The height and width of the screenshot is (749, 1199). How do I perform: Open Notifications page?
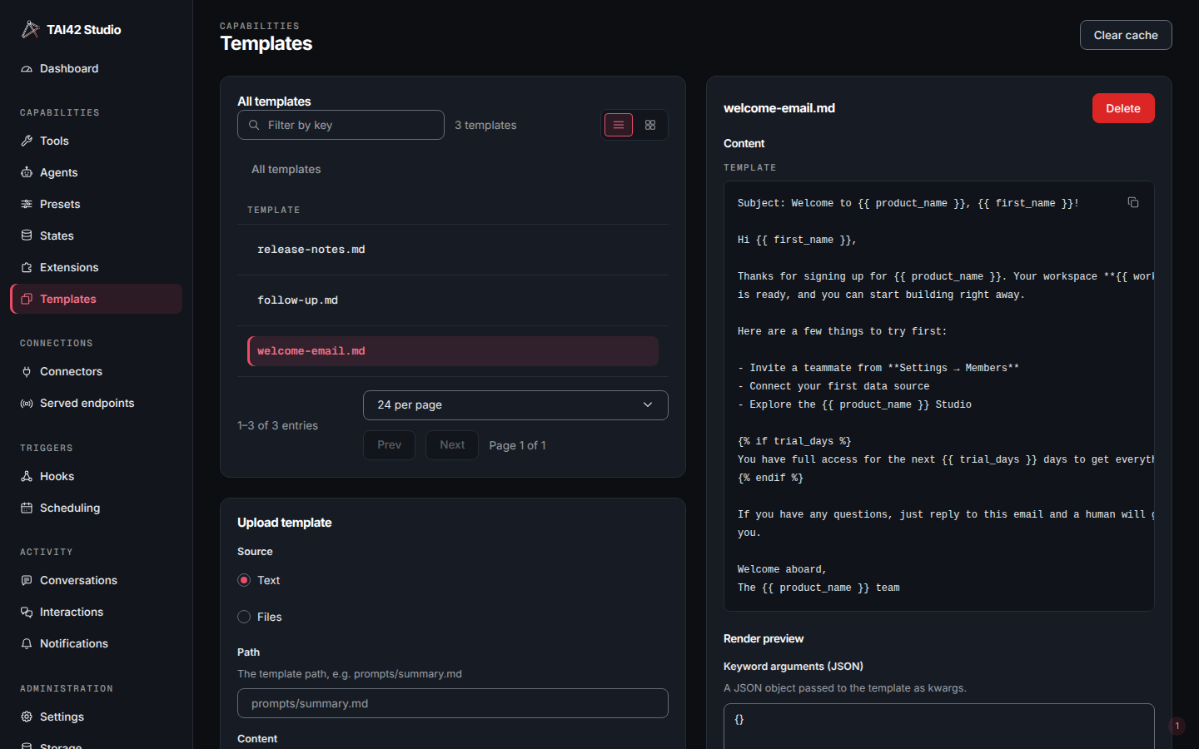(x=96, y=643)
